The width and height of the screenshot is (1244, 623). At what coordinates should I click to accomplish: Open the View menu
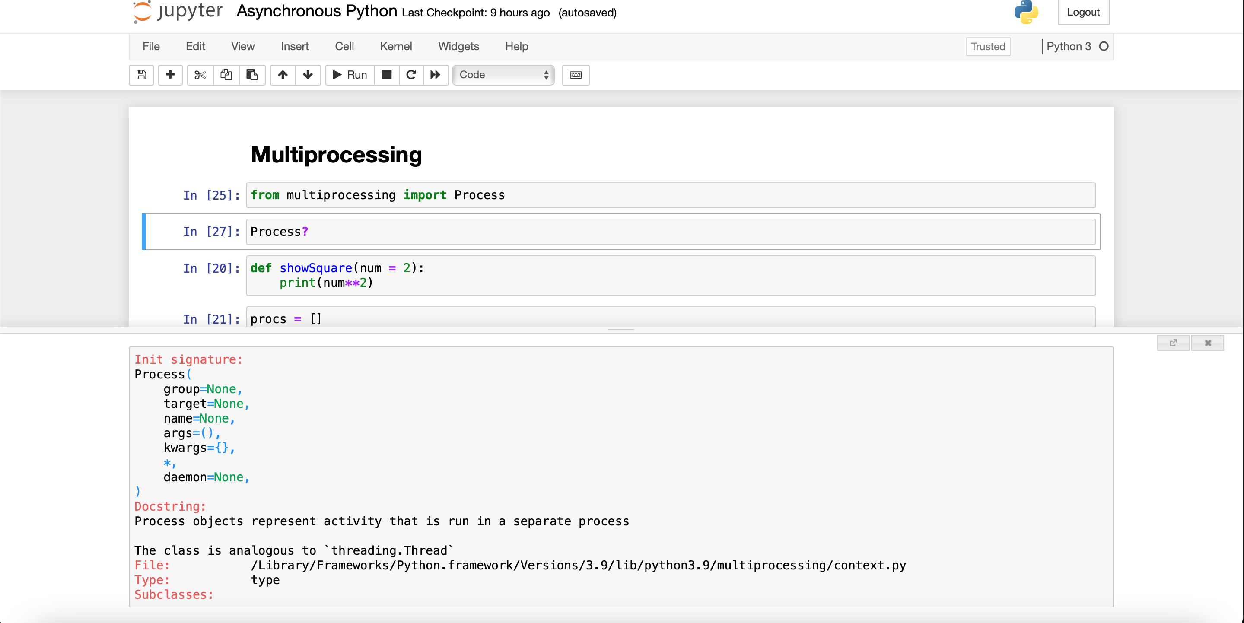(x=242, y=46)
